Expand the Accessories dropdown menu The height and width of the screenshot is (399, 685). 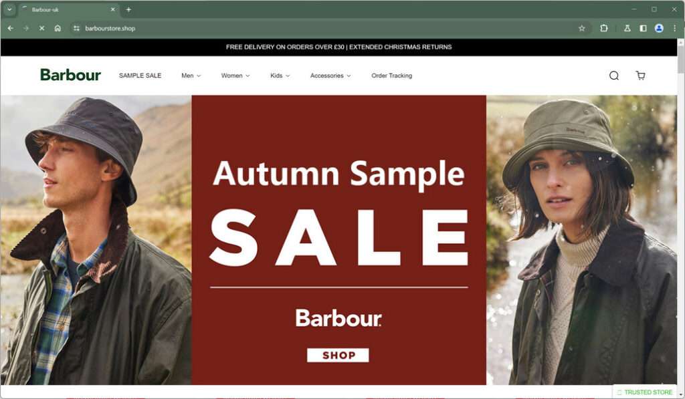tap(330, 76)
